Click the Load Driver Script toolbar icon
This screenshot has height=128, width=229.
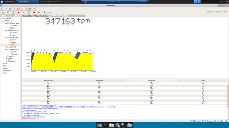(13, 13)
